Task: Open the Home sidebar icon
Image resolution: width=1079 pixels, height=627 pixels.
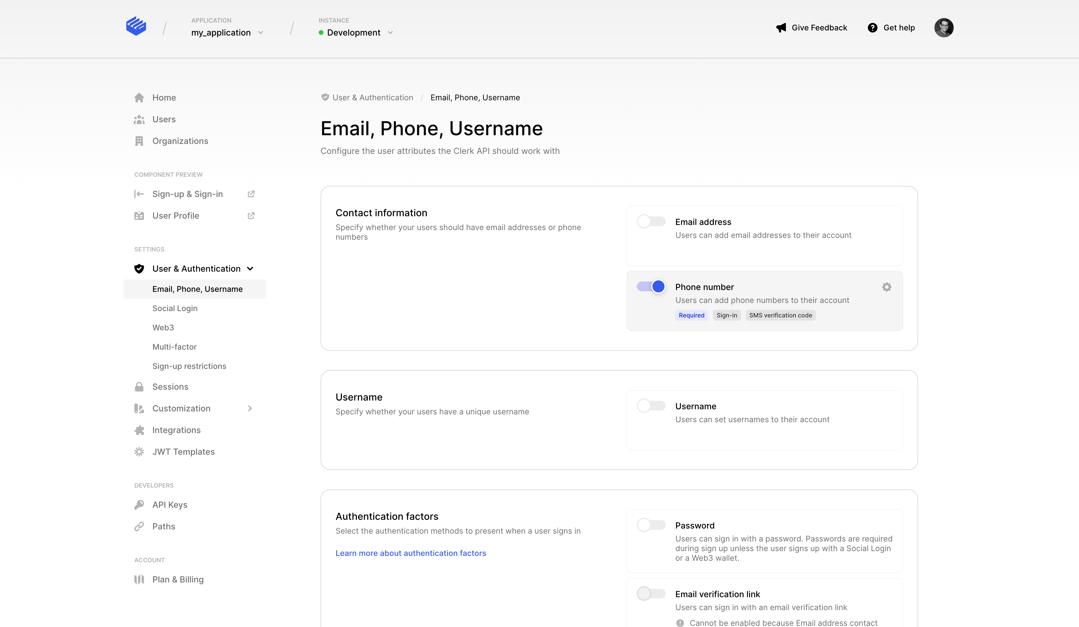Action: [x=139, y=98]
